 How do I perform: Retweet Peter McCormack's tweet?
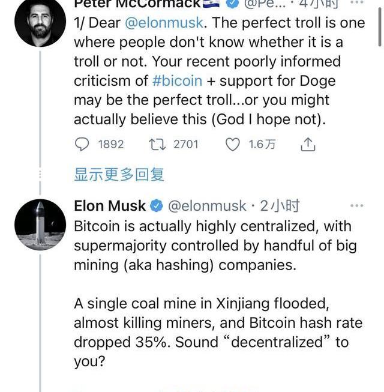(x=156, y=144)
